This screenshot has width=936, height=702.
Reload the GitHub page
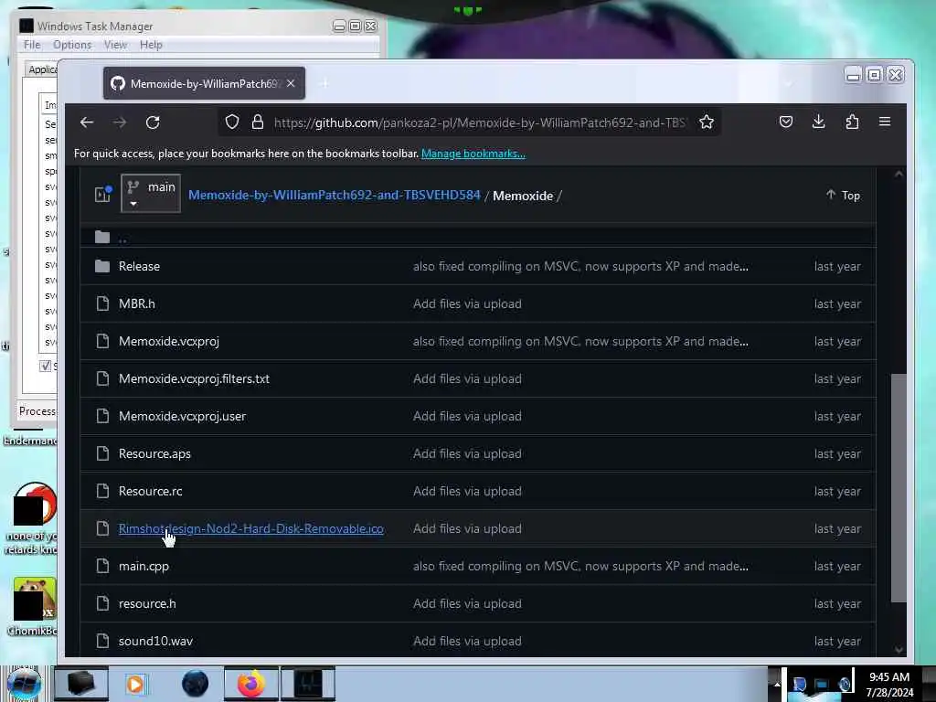click(x=153, y=122)
